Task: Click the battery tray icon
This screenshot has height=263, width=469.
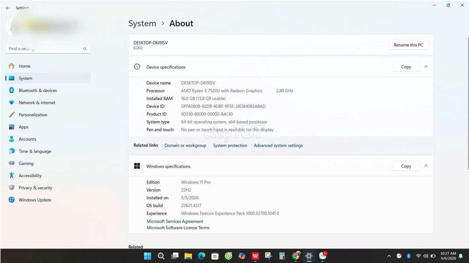Action: (x=433, y=256)
